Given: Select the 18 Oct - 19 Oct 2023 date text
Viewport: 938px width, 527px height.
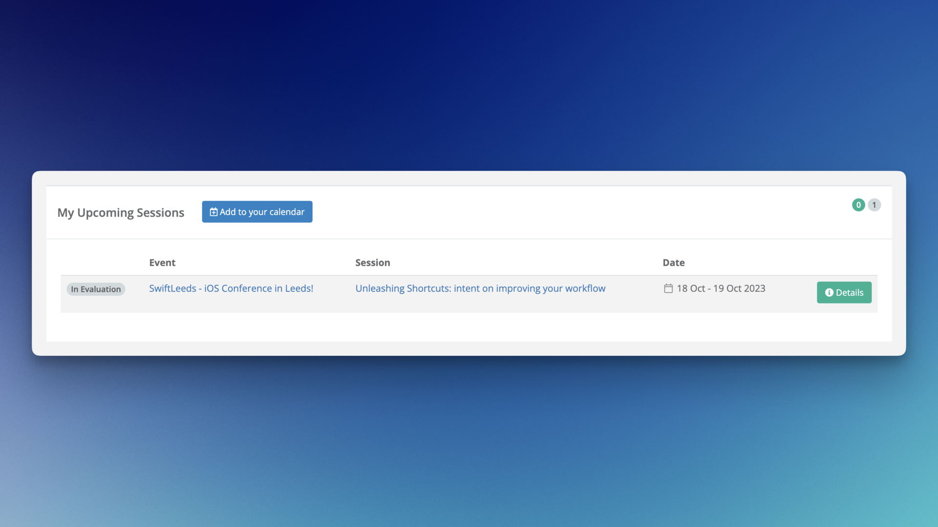Looking at the screenshot, I should point(721,288).
